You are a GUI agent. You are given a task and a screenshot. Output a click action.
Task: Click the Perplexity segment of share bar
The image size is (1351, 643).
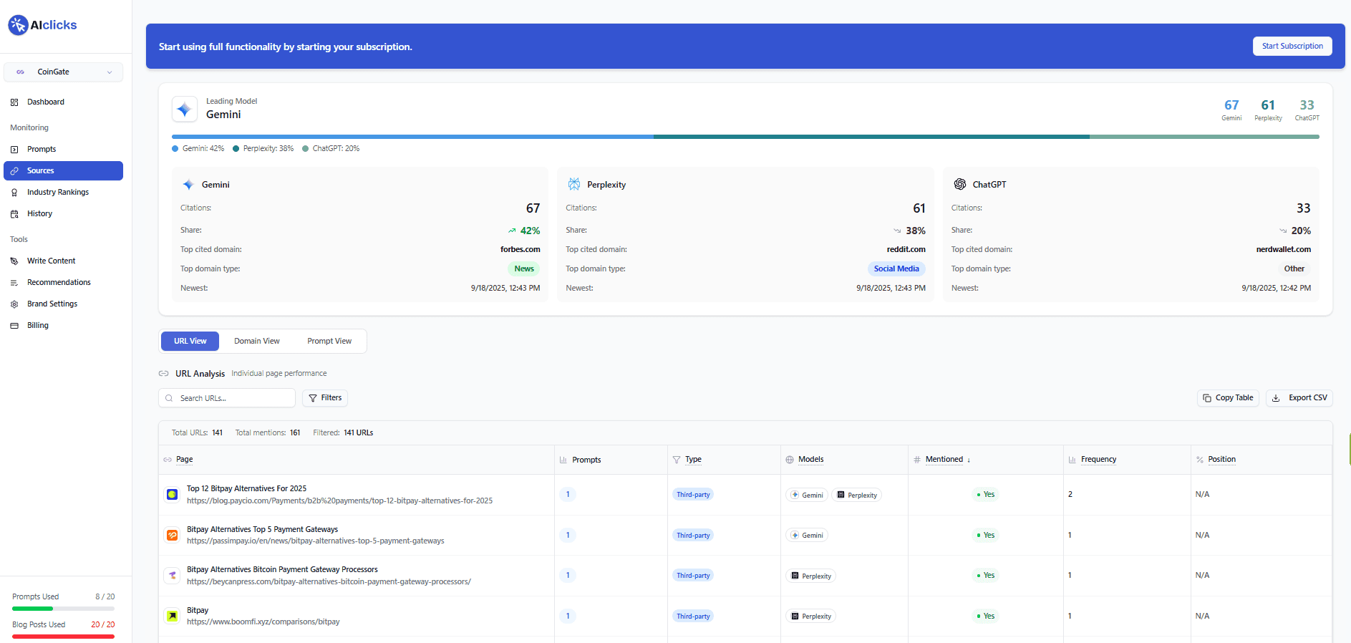point(871,137)
